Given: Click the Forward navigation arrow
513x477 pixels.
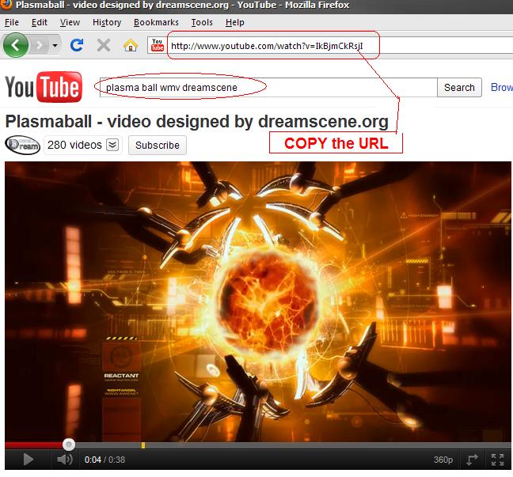Looking at the screenshot, I should coord(40,45).
